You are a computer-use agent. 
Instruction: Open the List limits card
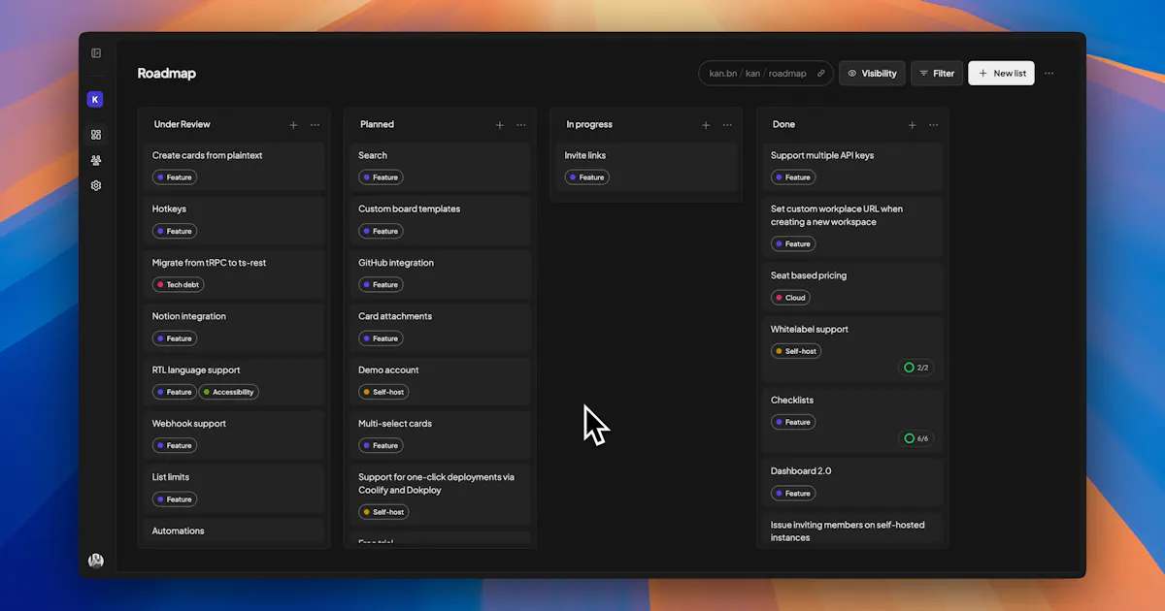(x=233, y=489)
